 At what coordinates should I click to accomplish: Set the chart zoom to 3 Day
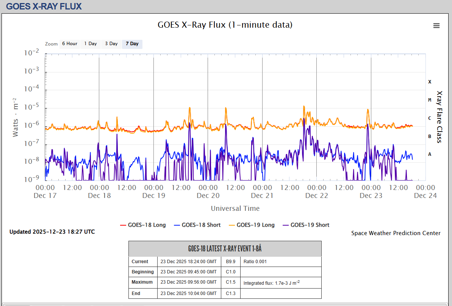point(111,44)
